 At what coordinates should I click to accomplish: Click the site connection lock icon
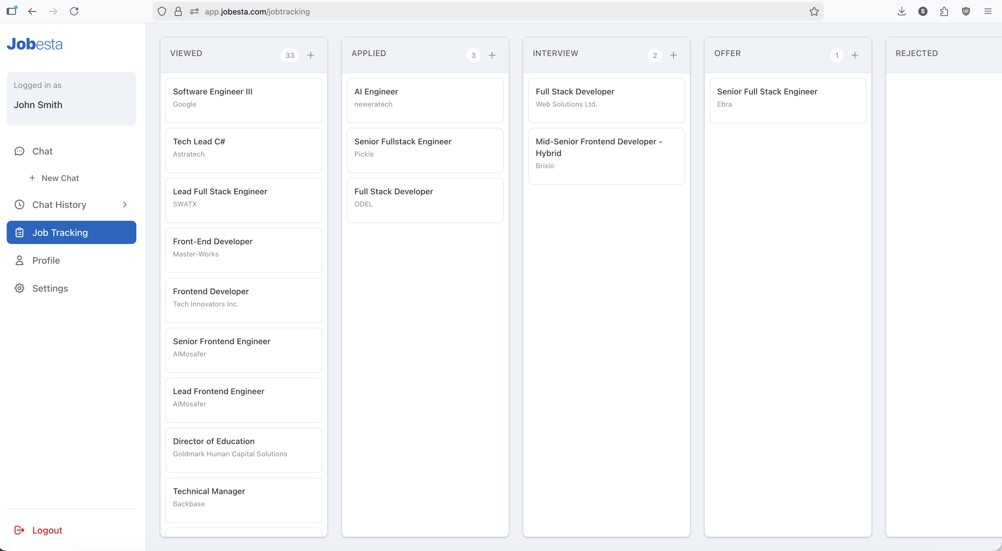click(178, 11)
